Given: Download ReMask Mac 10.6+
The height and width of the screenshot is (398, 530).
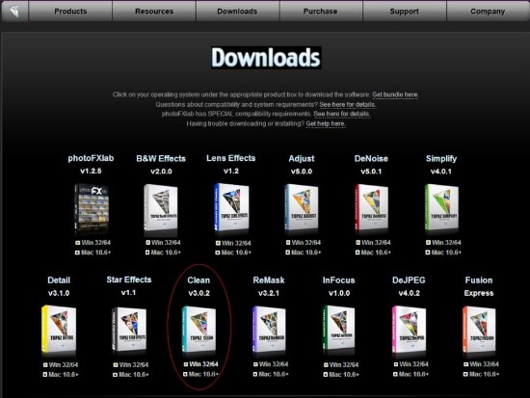Looking at the screenshot, I should point(271,374).
